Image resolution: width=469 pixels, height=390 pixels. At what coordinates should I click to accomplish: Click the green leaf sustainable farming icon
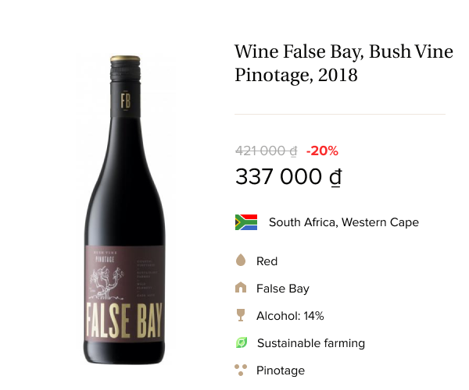pyautogui.click(x=242, y=342)
